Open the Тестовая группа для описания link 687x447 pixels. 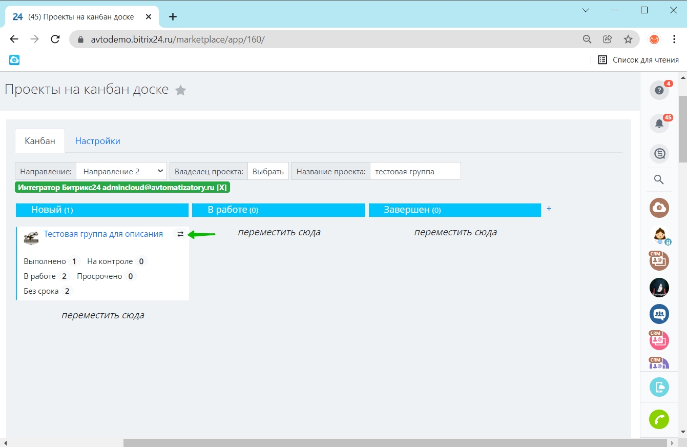pyautogui.click(x=103, y=234)
